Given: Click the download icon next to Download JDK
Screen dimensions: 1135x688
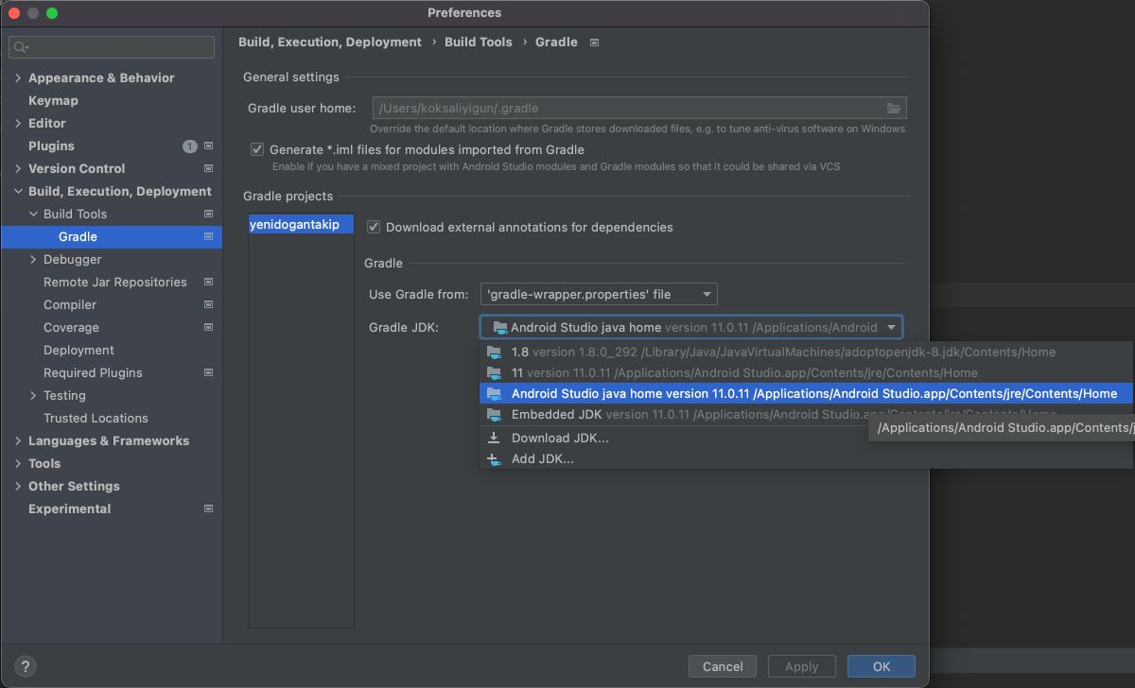Looking at the screenshot, I should coord(494,438).
